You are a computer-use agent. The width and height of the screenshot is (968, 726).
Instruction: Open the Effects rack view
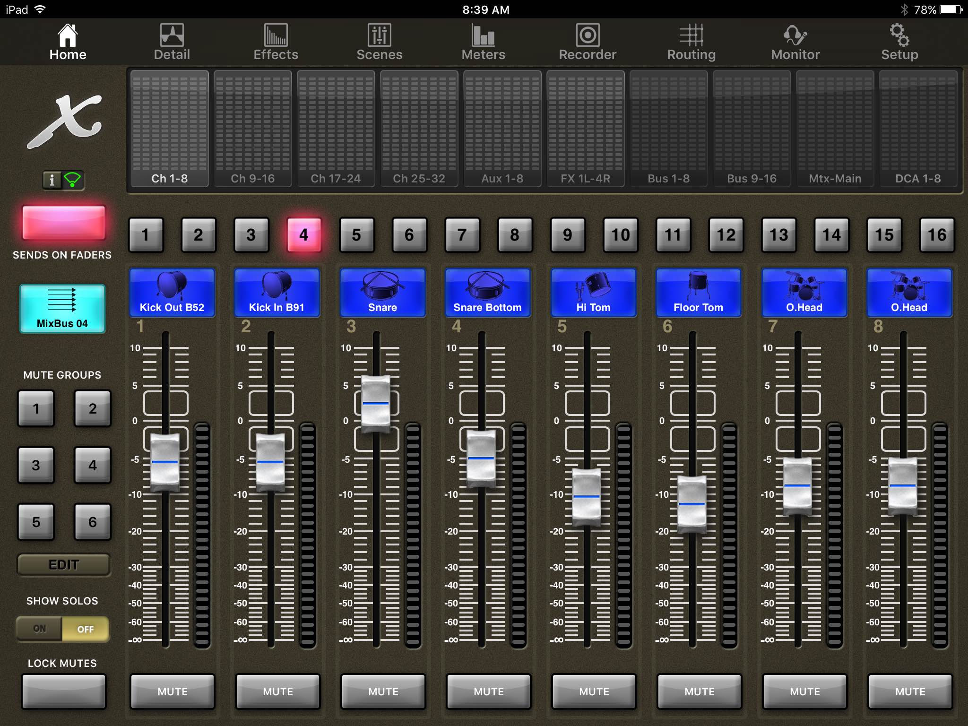pos(276,42)
